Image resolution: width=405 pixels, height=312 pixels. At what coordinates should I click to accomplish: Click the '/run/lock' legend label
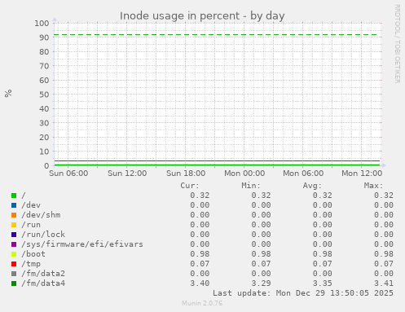43,235
